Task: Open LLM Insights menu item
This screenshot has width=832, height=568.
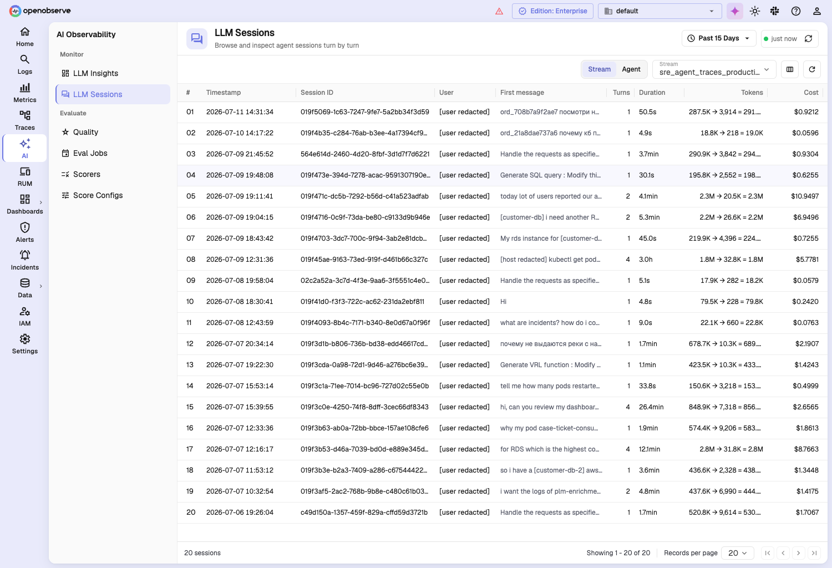Action: tap(113, 73)
